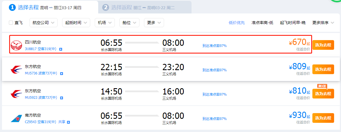Open the video icon next to 3U8817
This screenshot has width=341, height=132.
(x=61, y=49)
